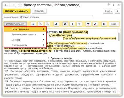Click the {ДатаДоговора} placeholder
Image resolution: width=124 pixels, height=98 pixels.
[60, 35]
